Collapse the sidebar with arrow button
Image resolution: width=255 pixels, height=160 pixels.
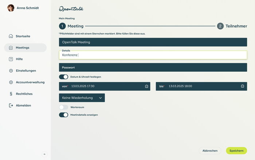click(45, 154)
